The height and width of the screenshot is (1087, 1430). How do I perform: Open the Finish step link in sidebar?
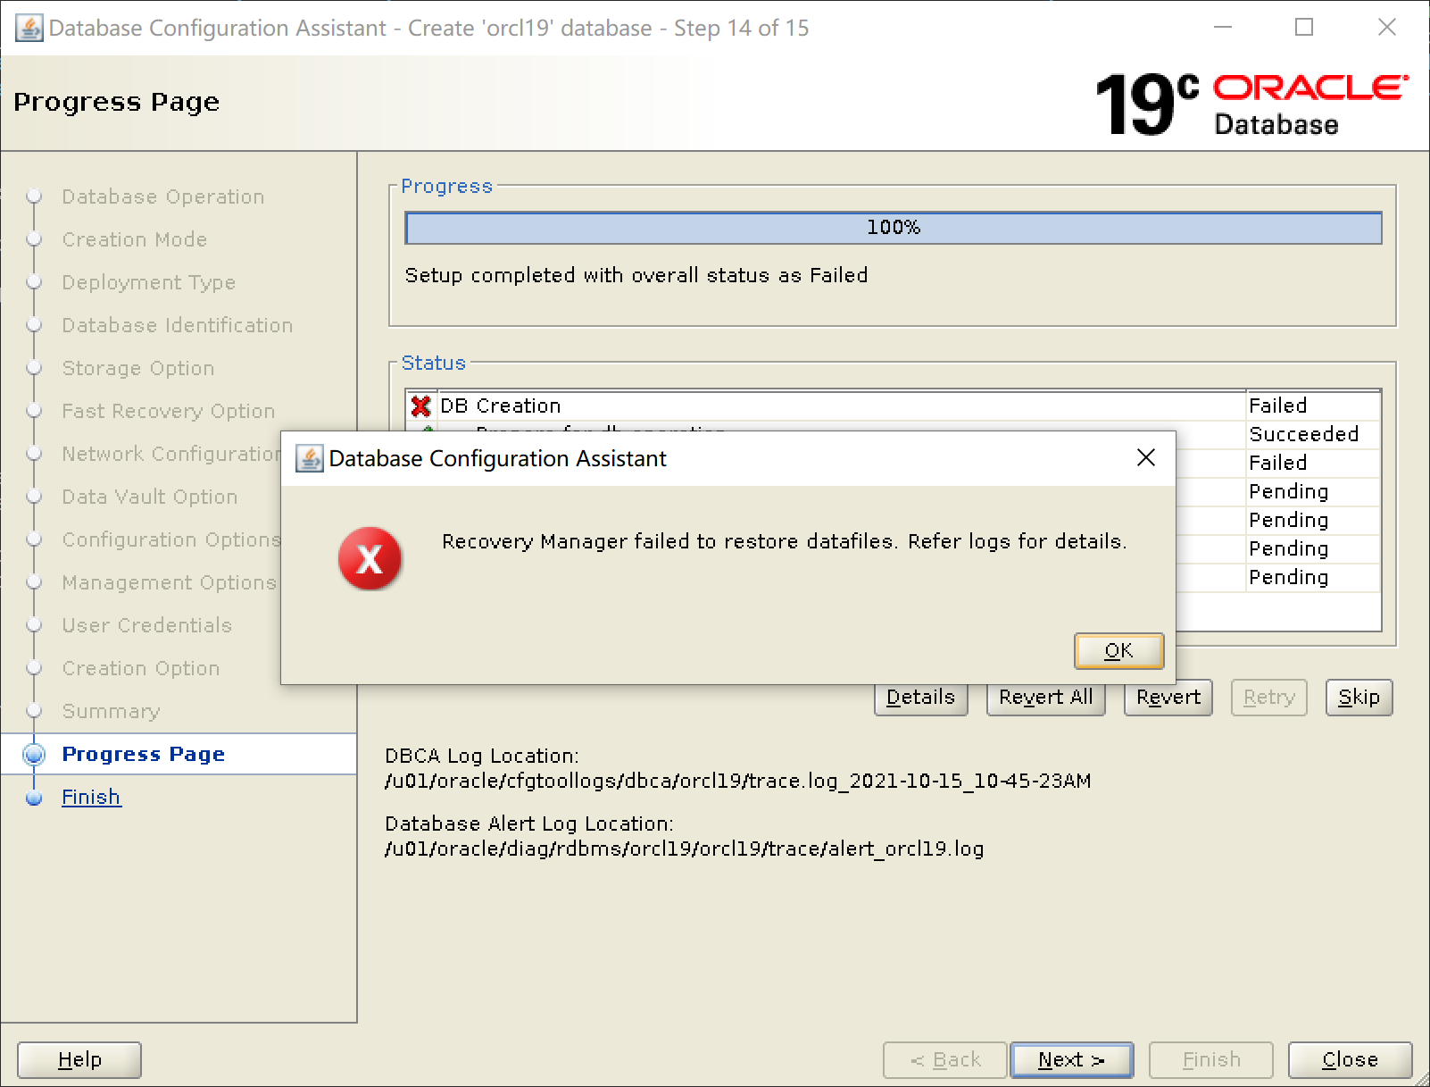coord(91,797)
